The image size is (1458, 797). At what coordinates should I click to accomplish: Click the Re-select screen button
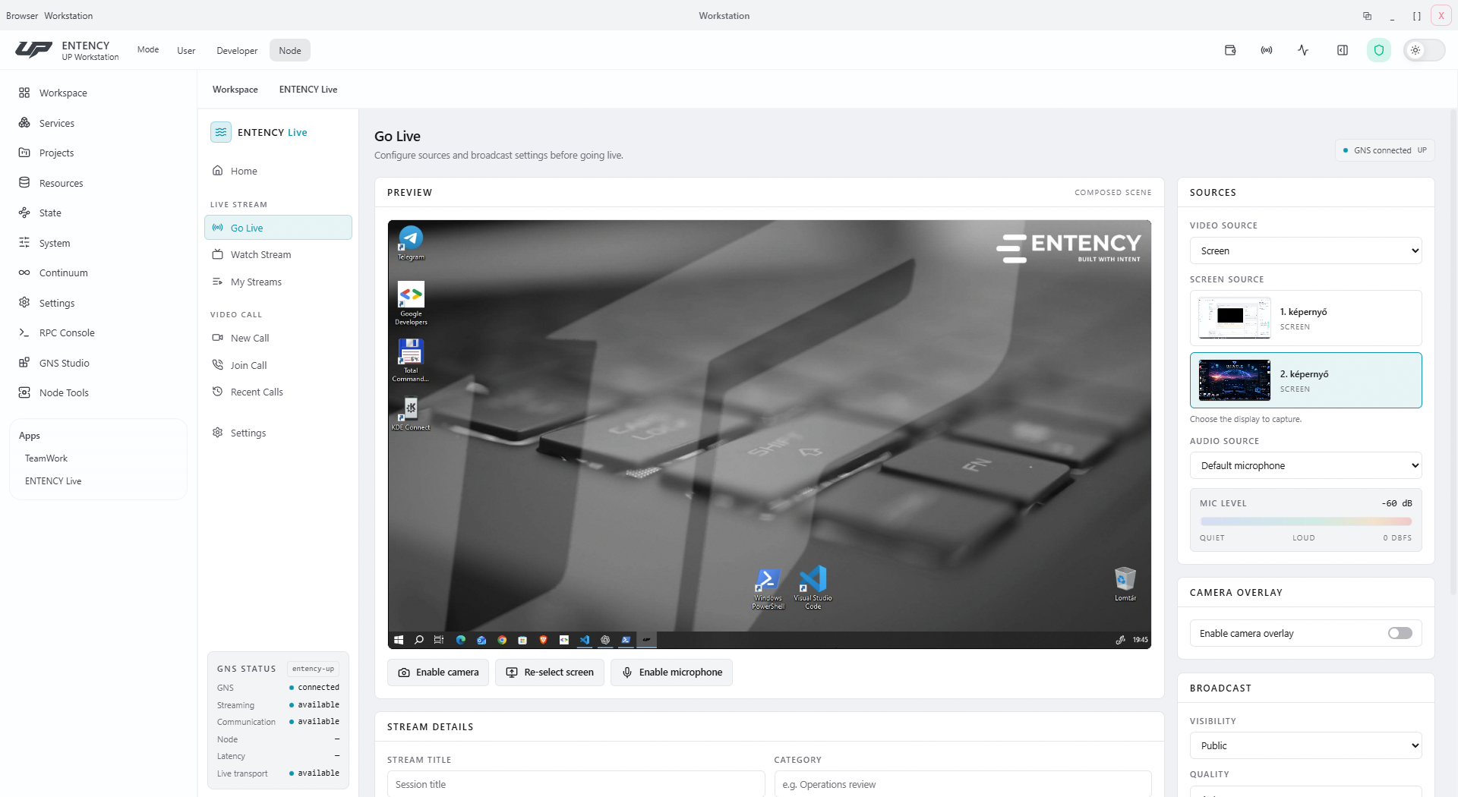[550, 673]
